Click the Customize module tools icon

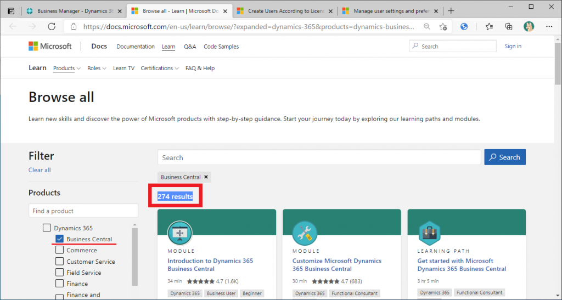pyautogui.click(x=305, y=233)
